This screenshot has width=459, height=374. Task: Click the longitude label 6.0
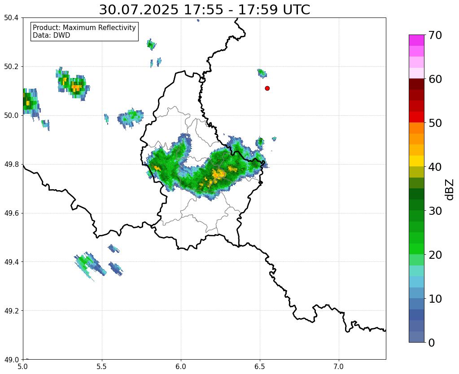point(181,367)
